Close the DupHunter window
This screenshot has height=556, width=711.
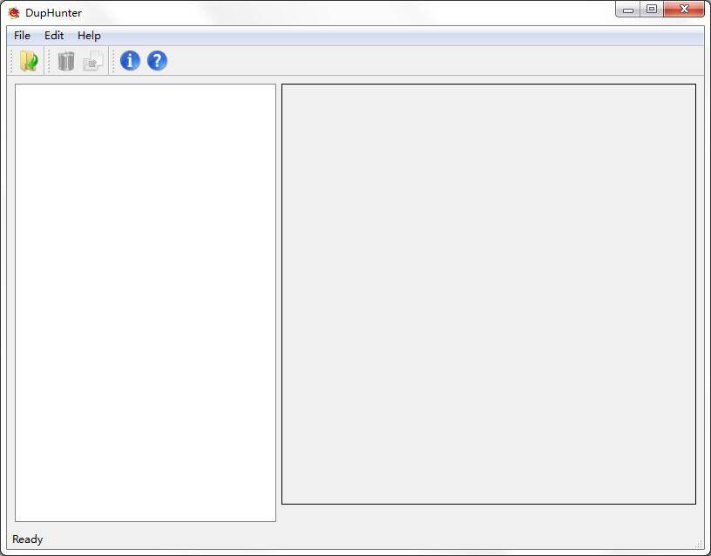tap(683, 10)
